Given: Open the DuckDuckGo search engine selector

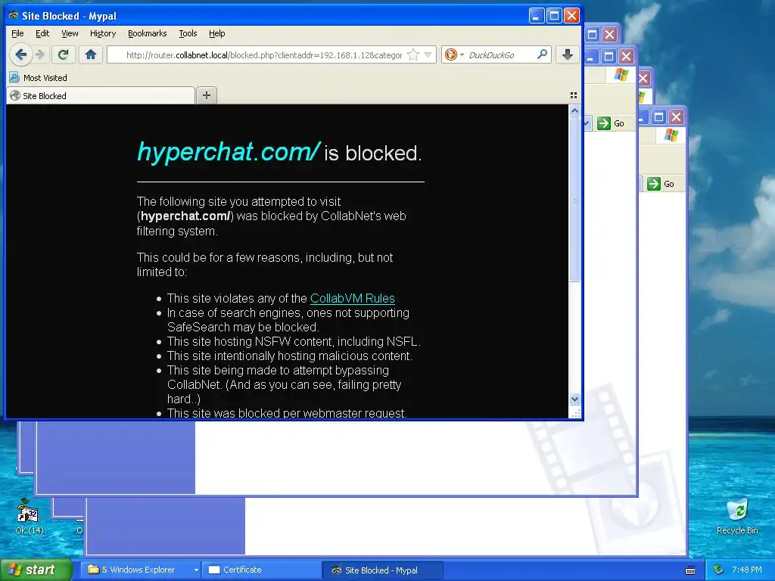Looking at the screenshot, I should click(454, 54).
